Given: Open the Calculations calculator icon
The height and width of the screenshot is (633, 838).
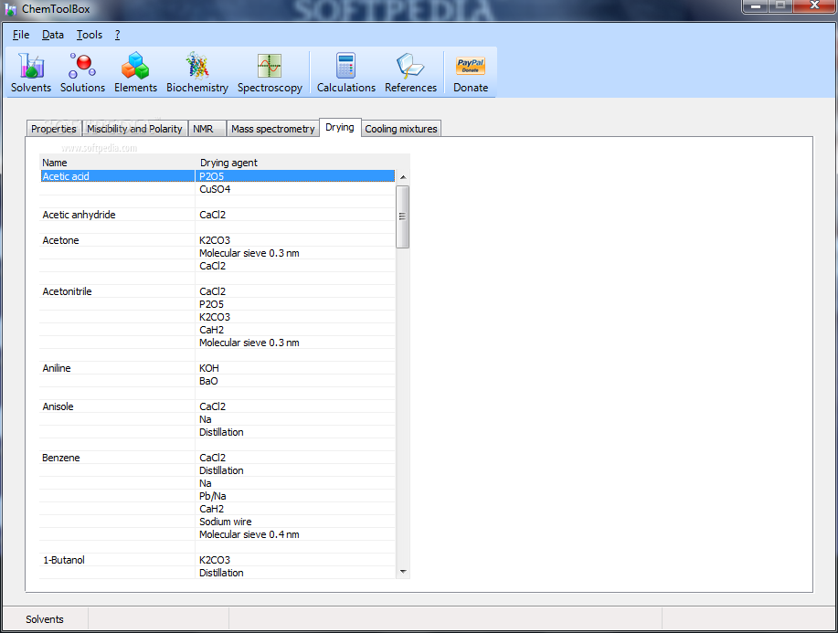Looking at the screenshot, I should tap(345, 66).
